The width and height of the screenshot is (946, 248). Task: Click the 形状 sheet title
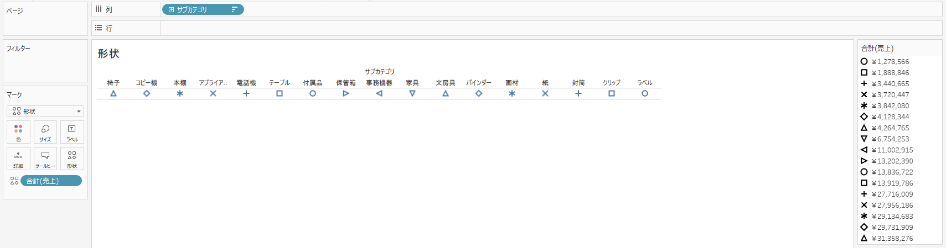(x=108, y=54)
